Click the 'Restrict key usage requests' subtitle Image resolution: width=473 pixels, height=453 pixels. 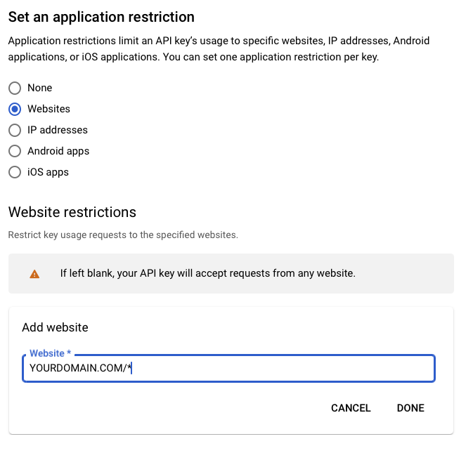123,235
